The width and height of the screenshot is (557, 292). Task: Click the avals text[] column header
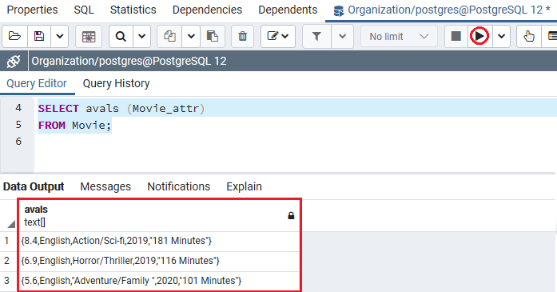tap(159, 216)
